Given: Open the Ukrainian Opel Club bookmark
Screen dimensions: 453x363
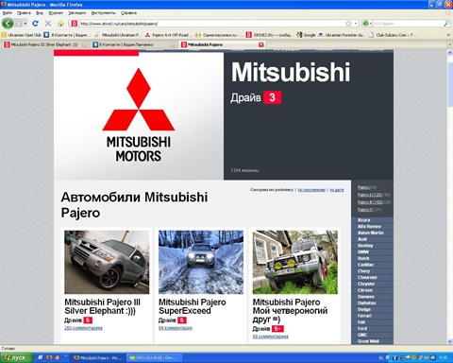Looking at the screenshot, I should point(21,35).
